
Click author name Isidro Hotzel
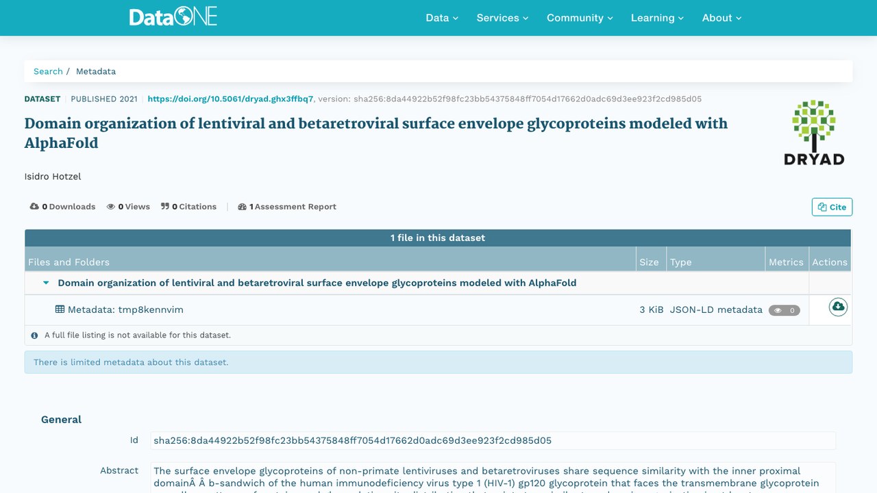pyautogui.click(x=53, y=177)
